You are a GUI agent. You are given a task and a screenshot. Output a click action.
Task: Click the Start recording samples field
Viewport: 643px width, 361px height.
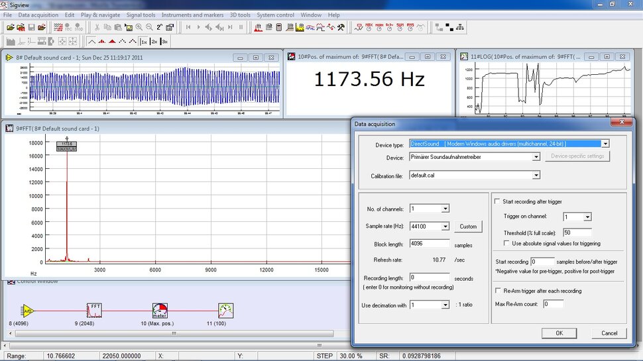pos(542,262)
